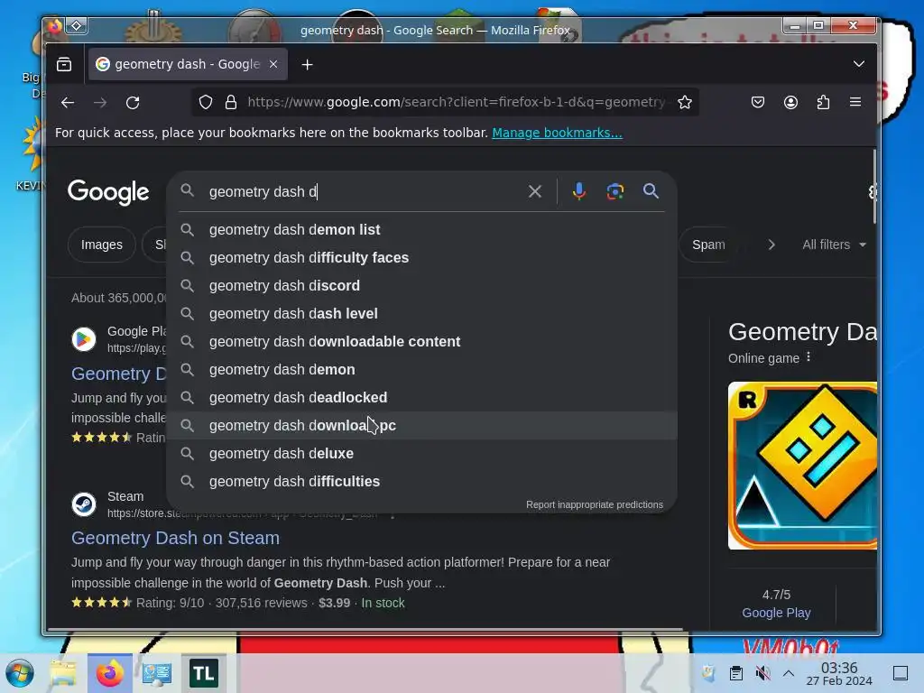This screenshot has width=924, height=693.
Task: Open Google Play rating link
Action: pos(776,613)
